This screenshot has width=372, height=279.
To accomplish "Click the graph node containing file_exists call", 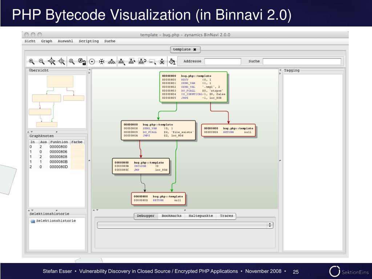I will (x=158, y=130).
